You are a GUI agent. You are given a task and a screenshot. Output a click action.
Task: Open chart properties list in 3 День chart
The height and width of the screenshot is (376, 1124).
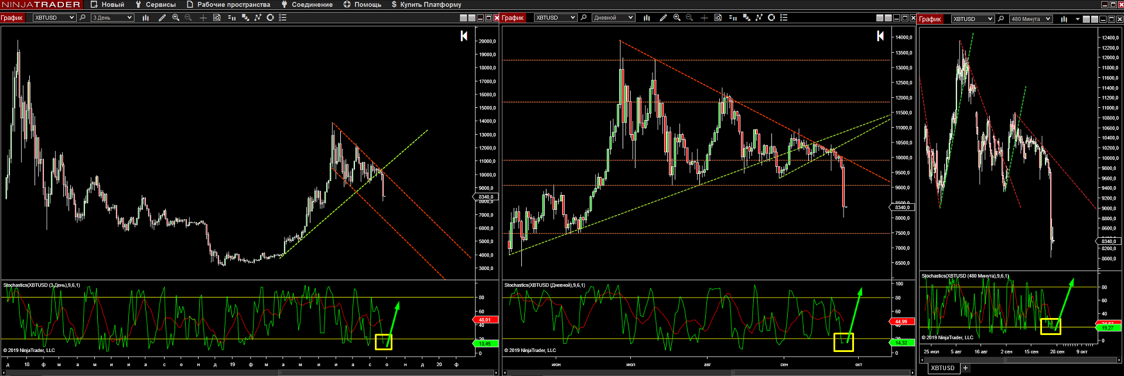[282, 18]
